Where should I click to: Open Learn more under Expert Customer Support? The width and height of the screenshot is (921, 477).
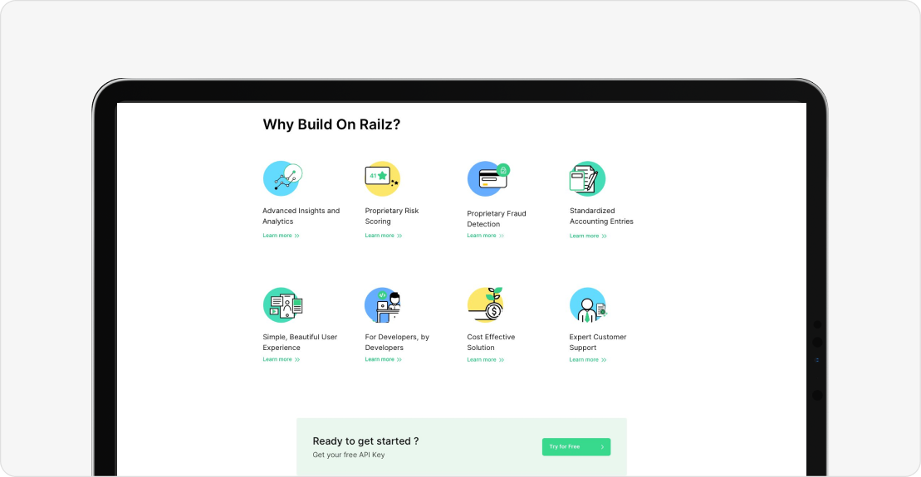(588, 360)
